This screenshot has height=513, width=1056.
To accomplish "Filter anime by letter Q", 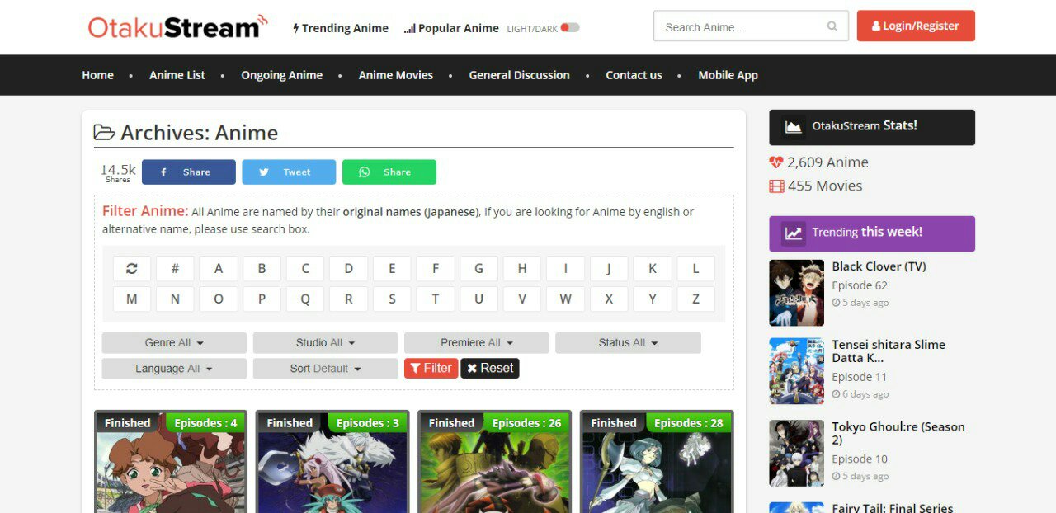I will tap(305, 299).
